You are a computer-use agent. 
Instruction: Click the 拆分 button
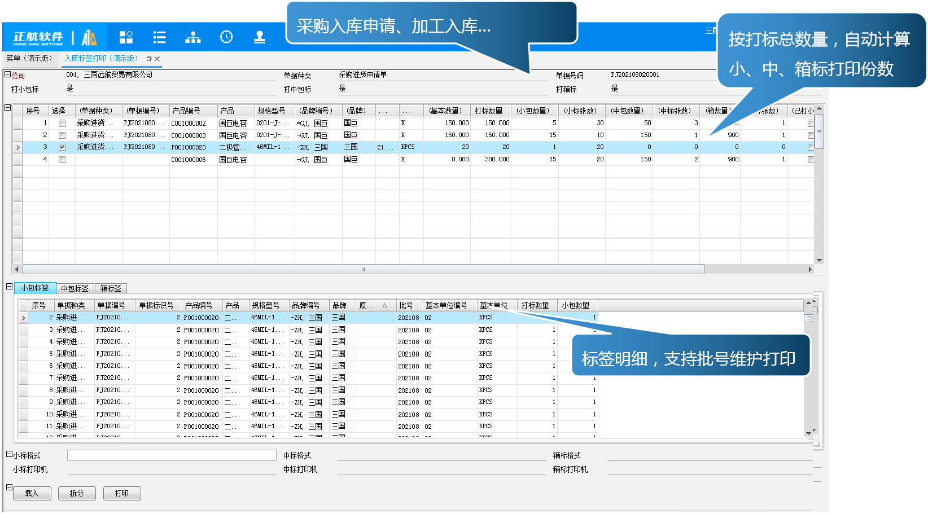[x=76, y=493]
